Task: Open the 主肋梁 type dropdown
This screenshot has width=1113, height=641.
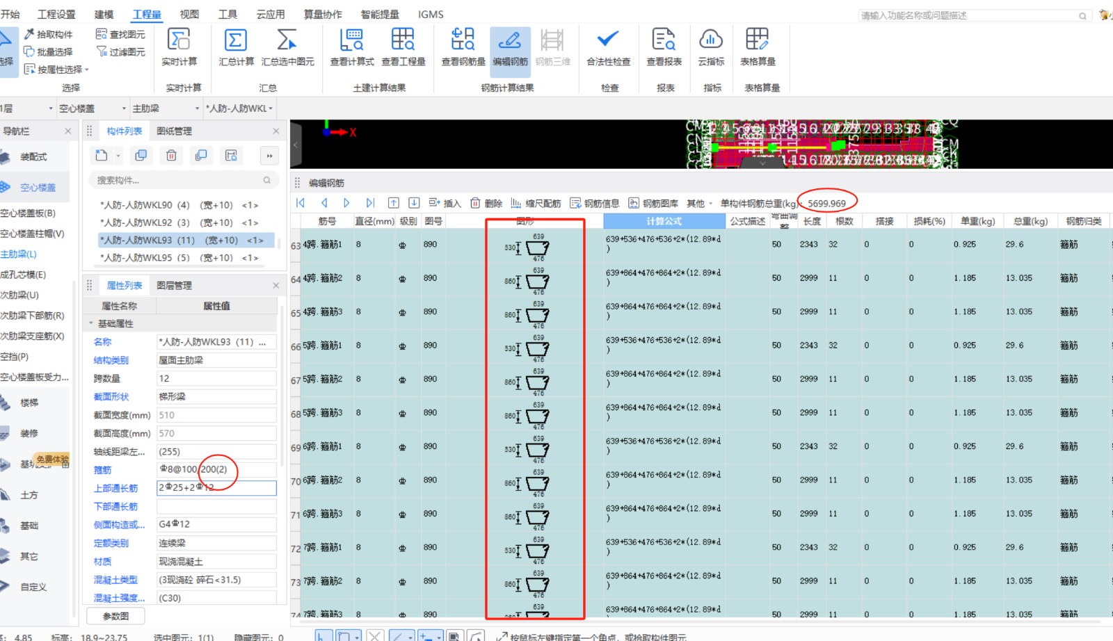Action: click(197, 108)
